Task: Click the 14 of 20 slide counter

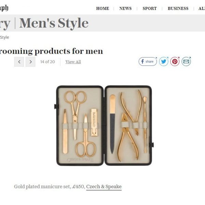Action: pyautogui.click(x=47, y=62)
